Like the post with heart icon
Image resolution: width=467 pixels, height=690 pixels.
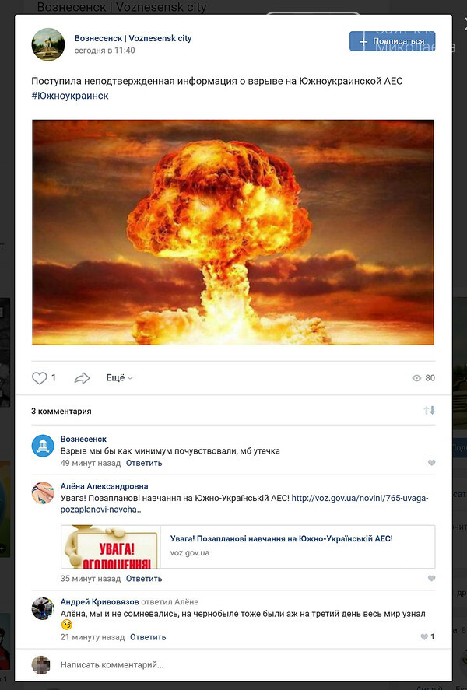click(x=39, y=378)
